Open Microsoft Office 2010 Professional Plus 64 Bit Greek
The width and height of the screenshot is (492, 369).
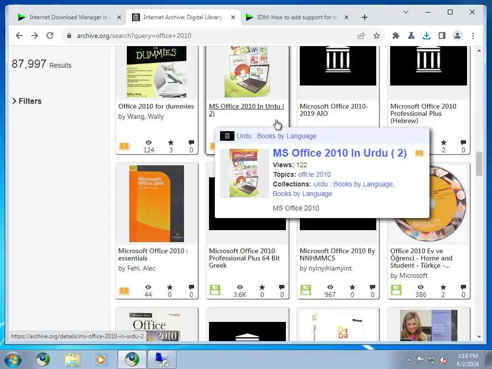(x=244, y=258)
